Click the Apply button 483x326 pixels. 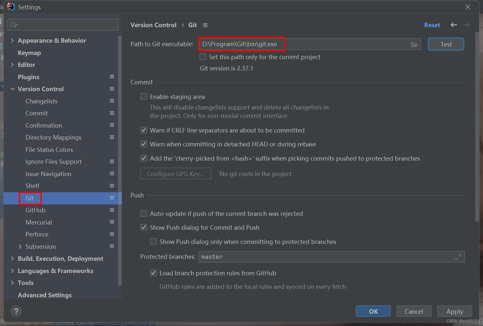pos(455,311)
